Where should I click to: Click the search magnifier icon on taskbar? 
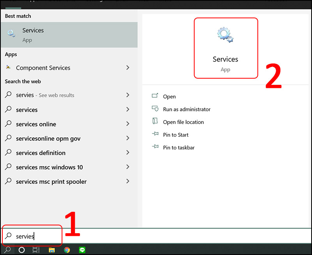coord(7,250)
